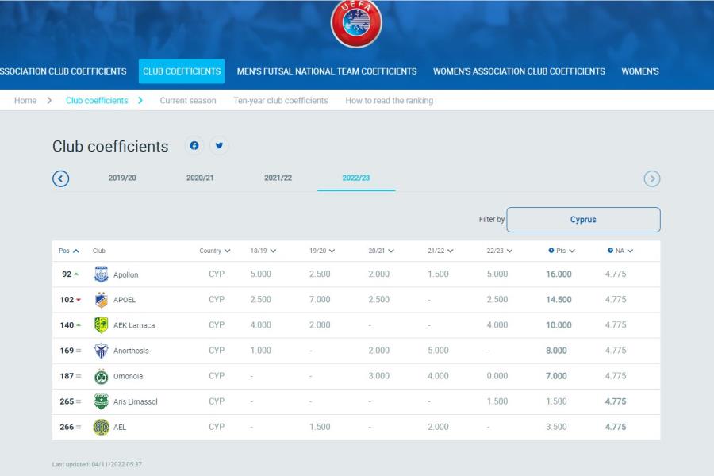Click the AEK Larnaca club crest

101,325
